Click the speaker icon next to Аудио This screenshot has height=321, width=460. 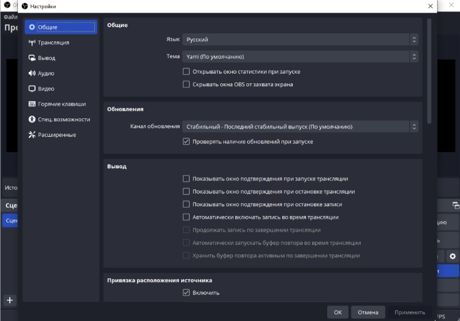pos(32,74)
